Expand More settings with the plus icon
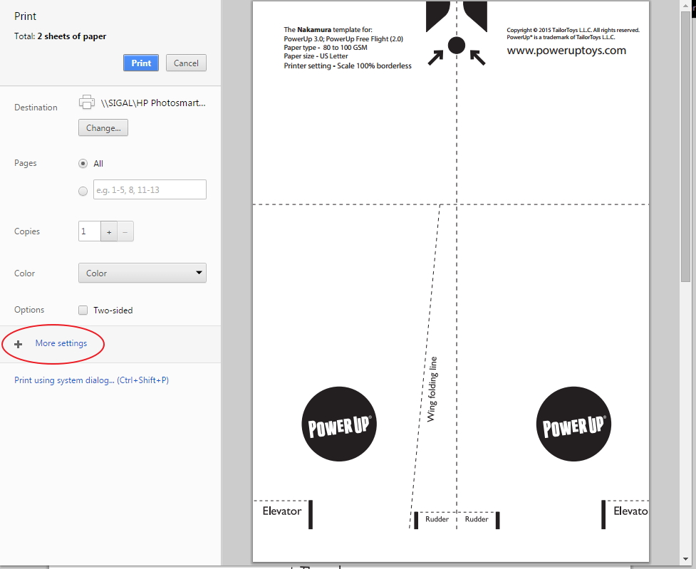 click(19, 344)
